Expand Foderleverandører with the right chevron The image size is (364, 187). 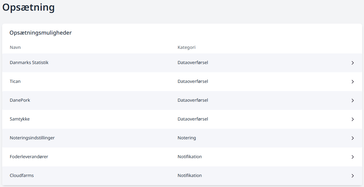click(352, 157)
